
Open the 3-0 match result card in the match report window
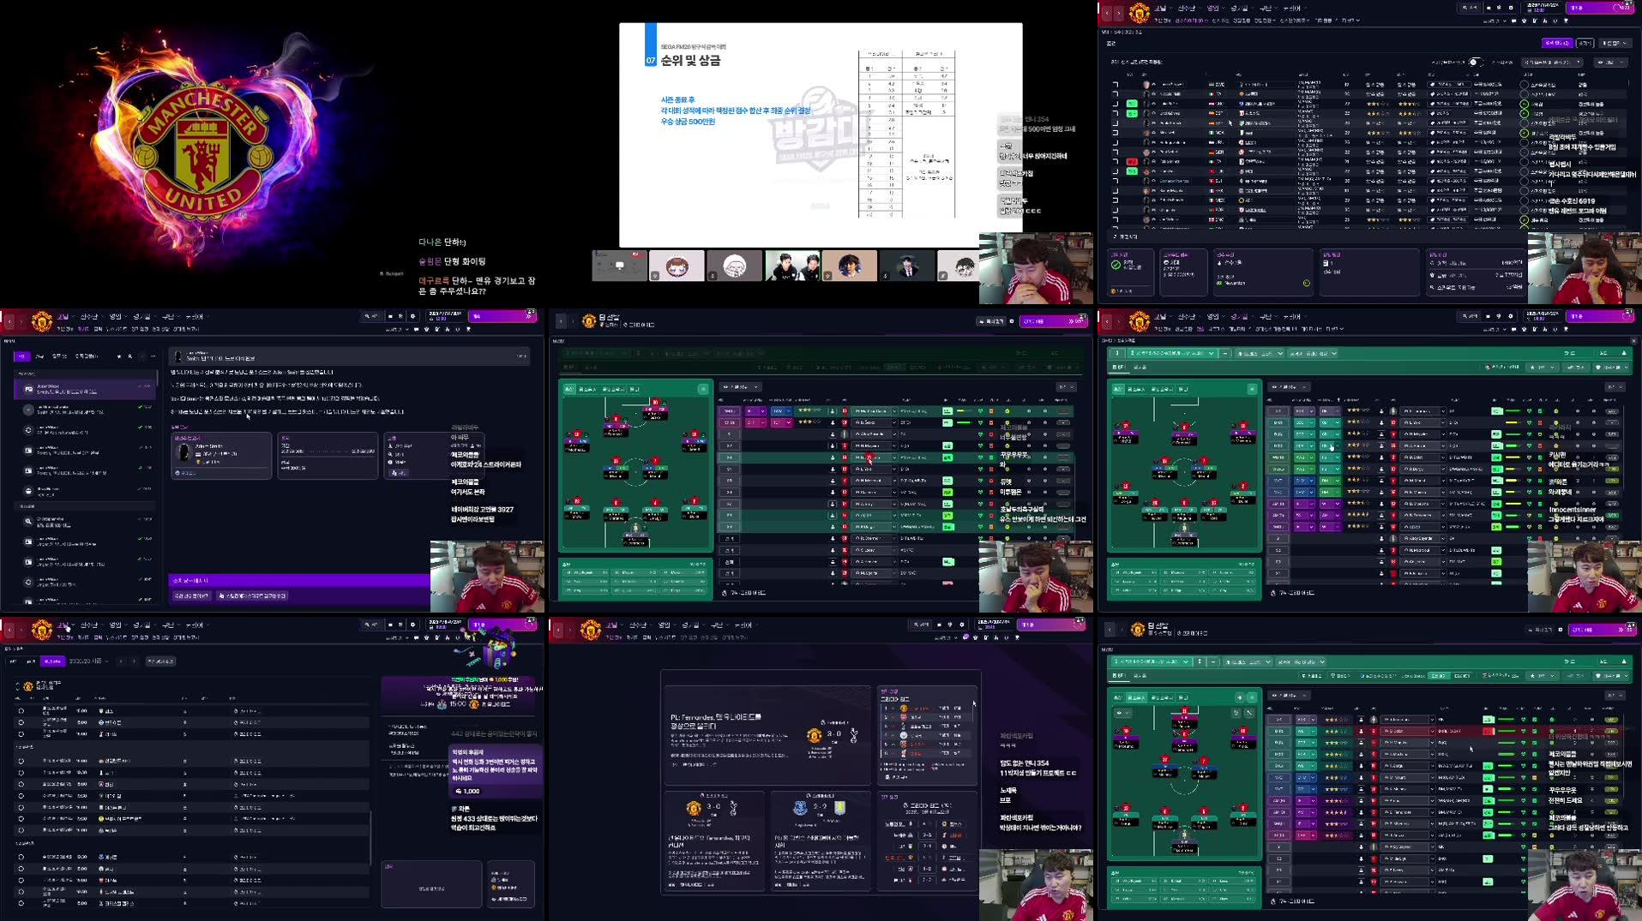coord(713,842)
